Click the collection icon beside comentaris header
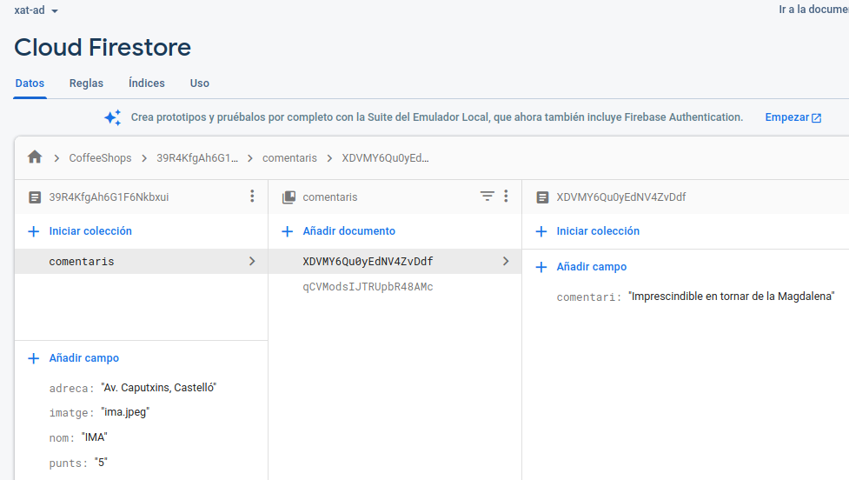This screenshot has height=480, width=849. (289, 197)
